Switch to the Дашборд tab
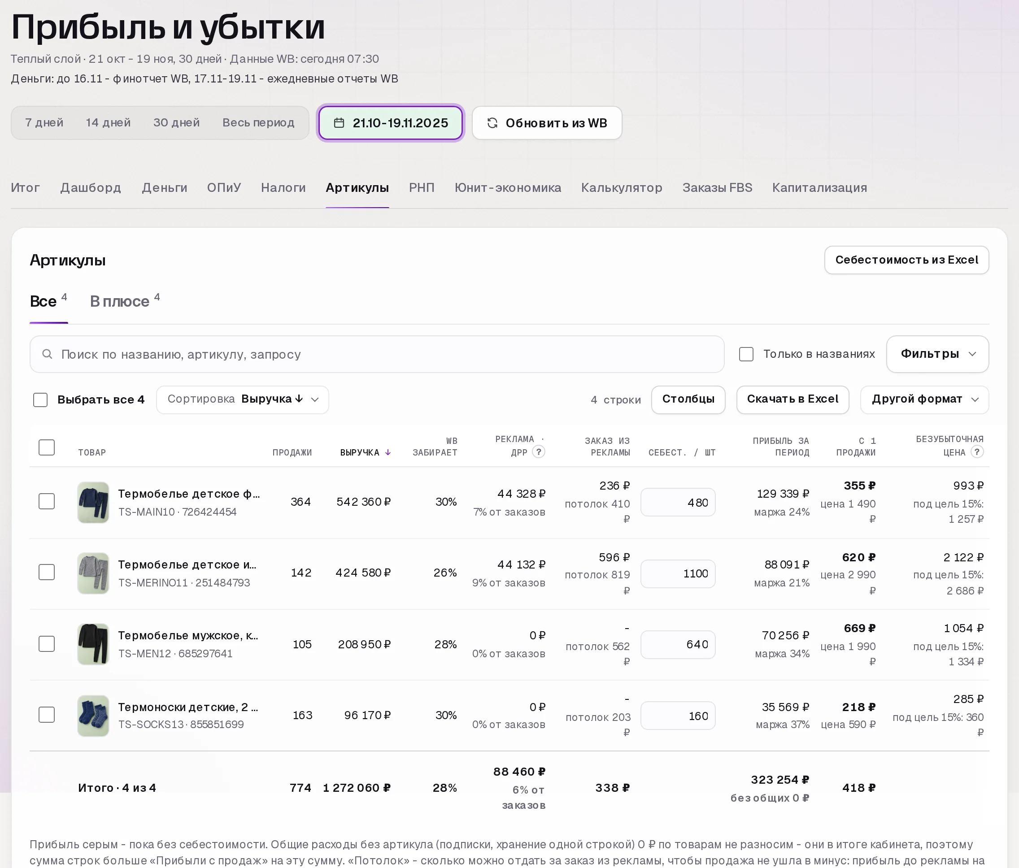 pos(91,188)
